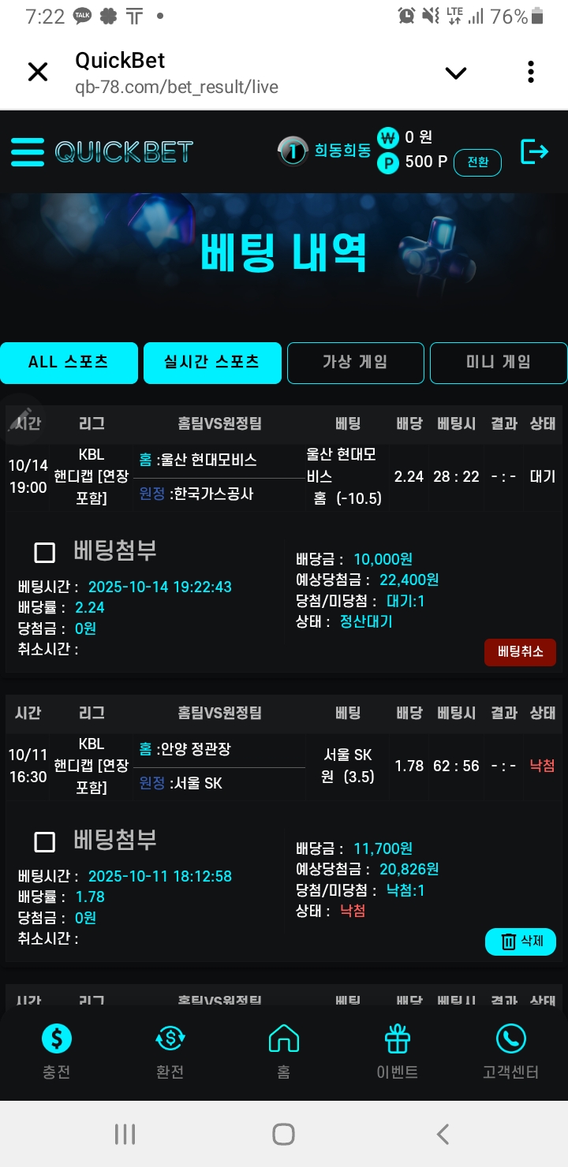Open the withdrawal (환전) exchange icon
568x1167 pixels.
170,1039
